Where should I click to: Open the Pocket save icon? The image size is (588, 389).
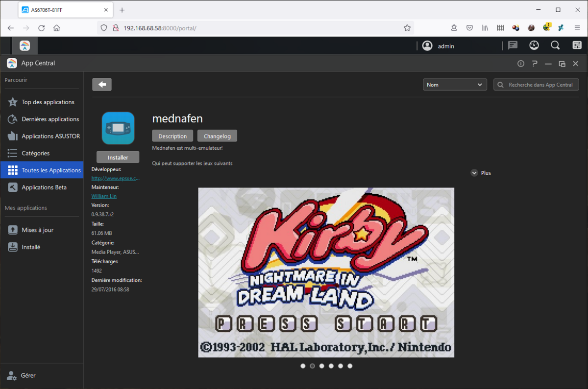click(469, 28)
